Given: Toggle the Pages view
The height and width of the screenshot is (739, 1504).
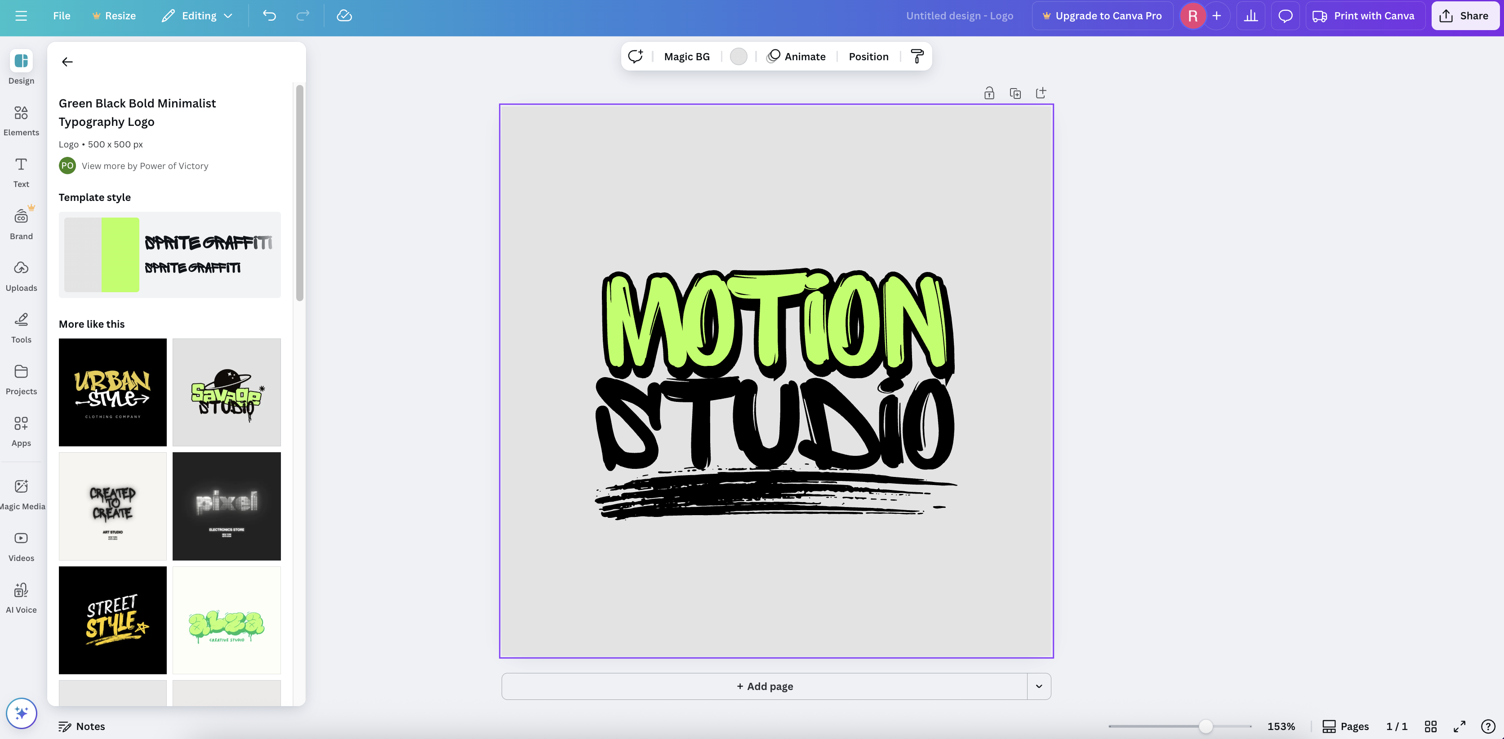Looking at the screenshot, I should tap(1346, 726).
